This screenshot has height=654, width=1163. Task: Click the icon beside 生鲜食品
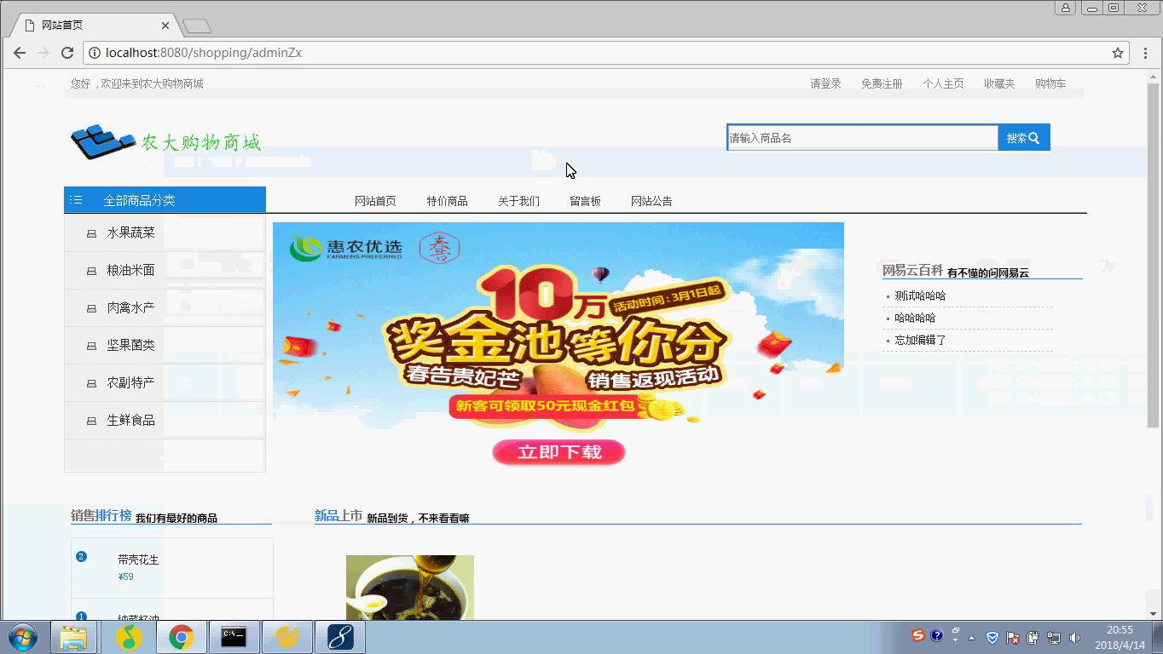pyautogui.click(x=91, y=421)
